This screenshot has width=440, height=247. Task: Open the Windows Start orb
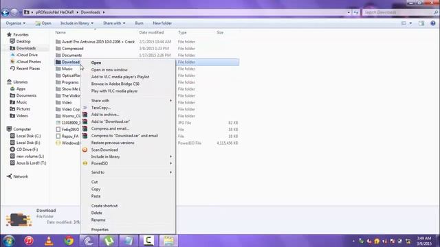click(x=9, y=241)
